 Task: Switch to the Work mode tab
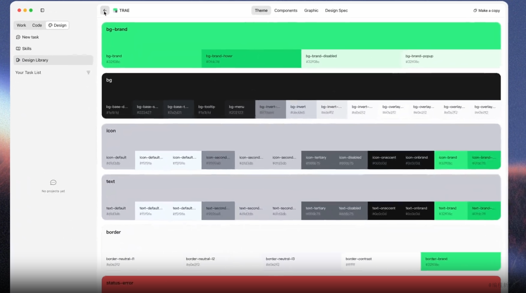[x=21, y=25]
